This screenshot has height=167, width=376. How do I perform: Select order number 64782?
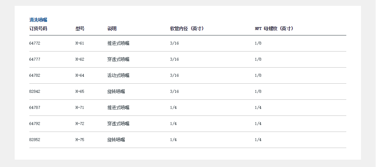tap(35, 76)
